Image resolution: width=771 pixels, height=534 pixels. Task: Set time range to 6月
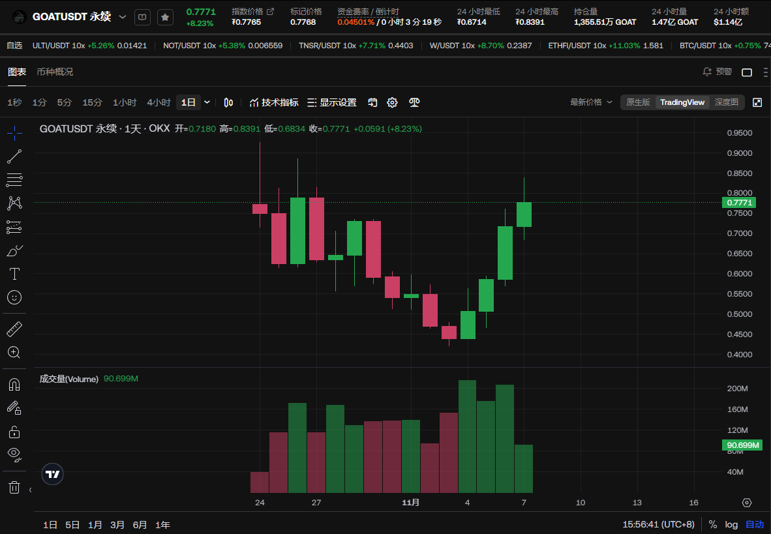coord(140,525)
